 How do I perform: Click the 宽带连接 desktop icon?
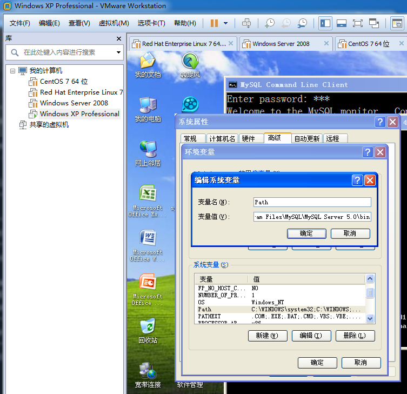[148, 375]
